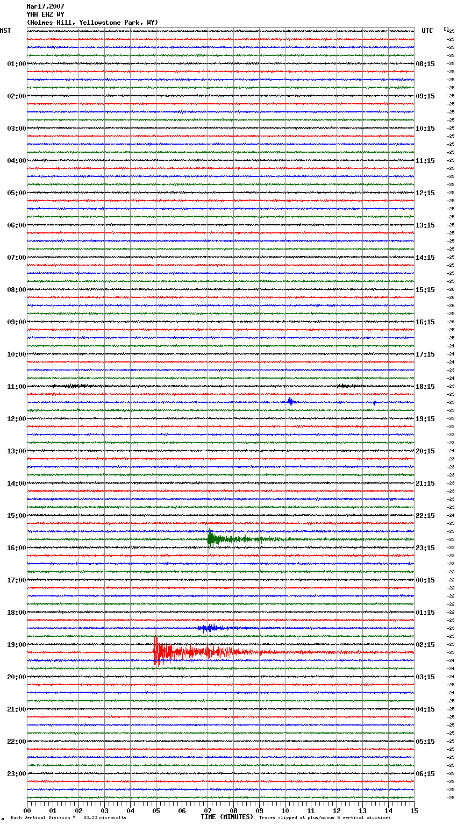457x825 pixels.
Task: Select the 22:00 MST time label
Action: 16,742
